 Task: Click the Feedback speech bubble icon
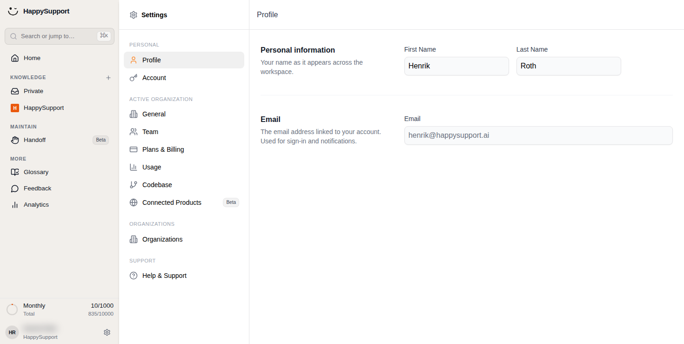(x=15, y=189)
